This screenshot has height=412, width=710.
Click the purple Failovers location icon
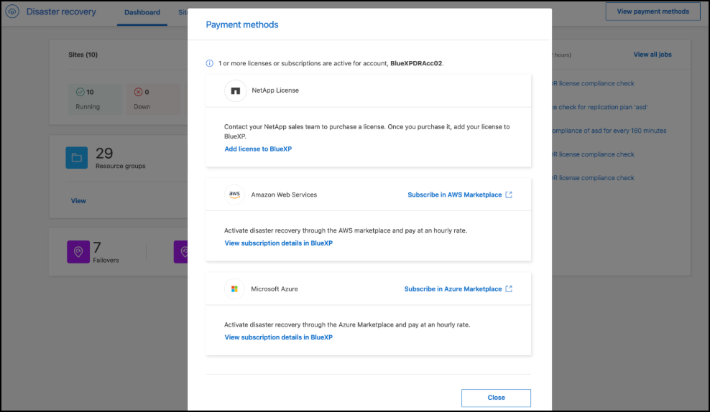tap(78, 251)
